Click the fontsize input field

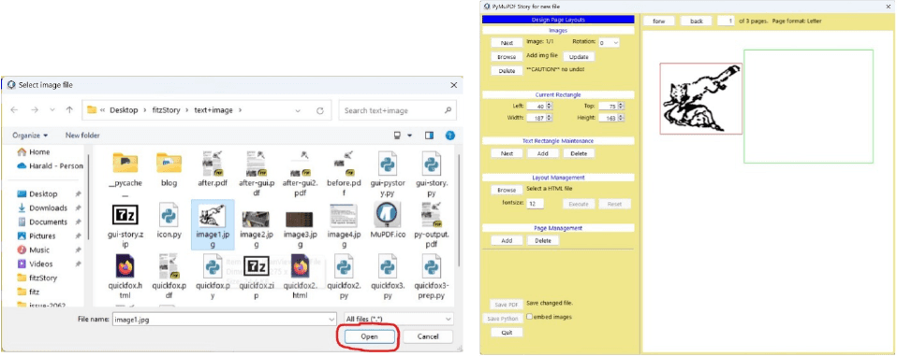point(536,204)
